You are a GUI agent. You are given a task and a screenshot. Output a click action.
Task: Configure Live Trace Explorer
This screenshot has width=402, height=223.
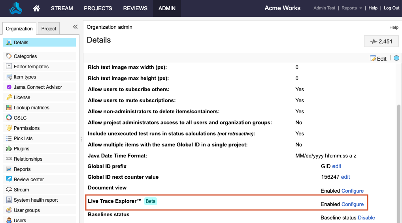click(x=353, y=204)
